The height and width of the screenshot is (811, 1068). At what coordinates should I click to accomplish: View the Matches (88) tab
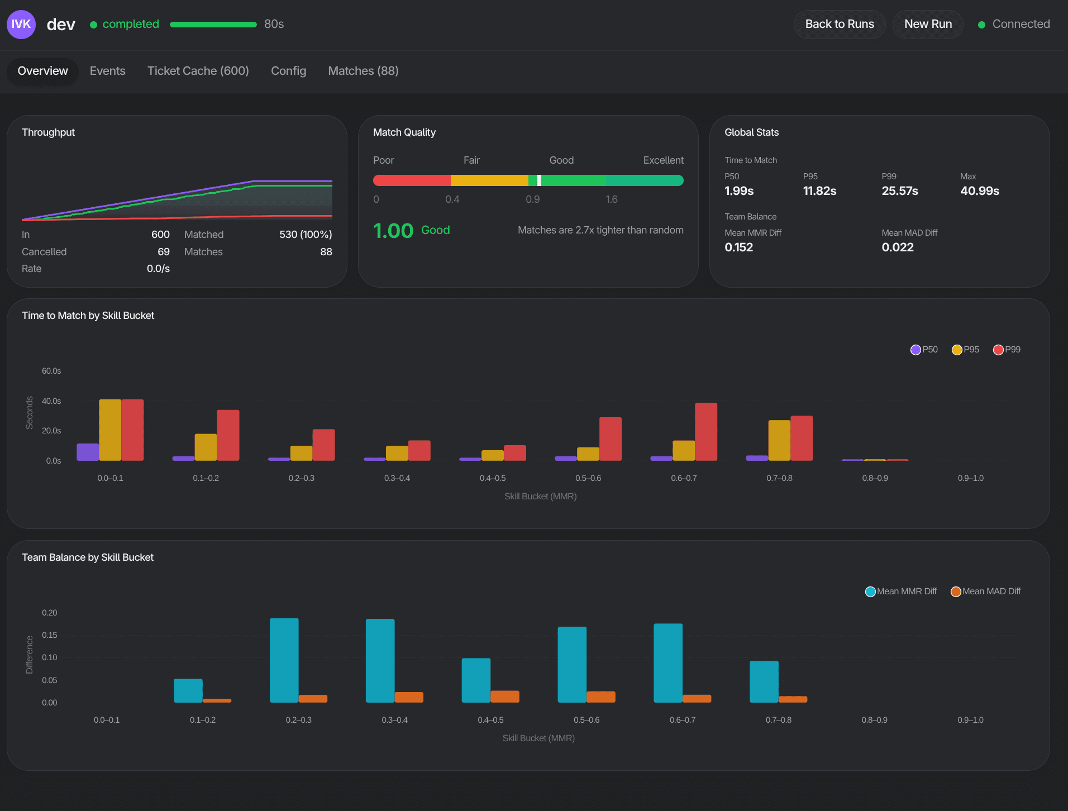pos(363,71)
